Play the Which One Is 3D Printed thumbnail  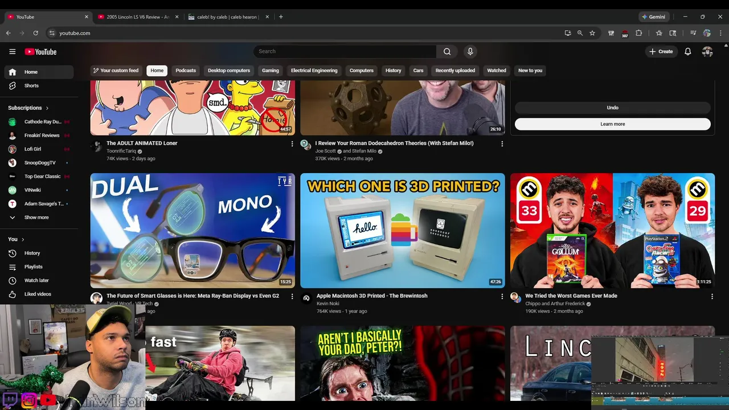[403, 231]
